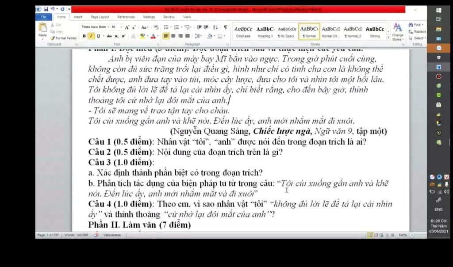
Task: Click the Numbering list icon
Action: [x=176, y=27]
